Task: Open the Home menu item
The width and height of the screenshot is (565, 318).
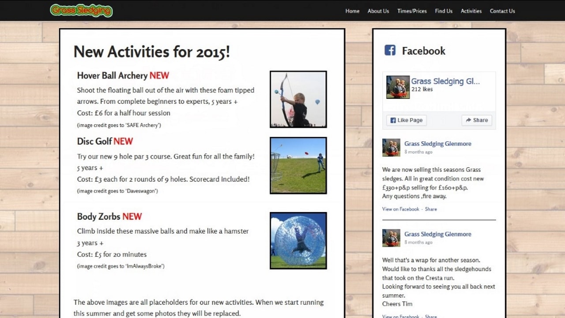Action: pyautogui.click(x=352, y=11)
